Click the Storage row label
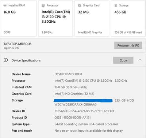 click(x=17, y=100)
